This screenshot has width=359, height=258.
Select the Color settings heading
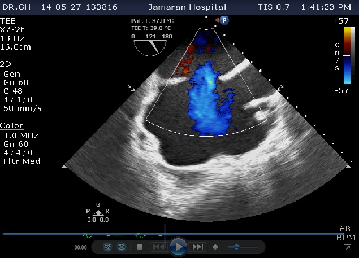11,125
